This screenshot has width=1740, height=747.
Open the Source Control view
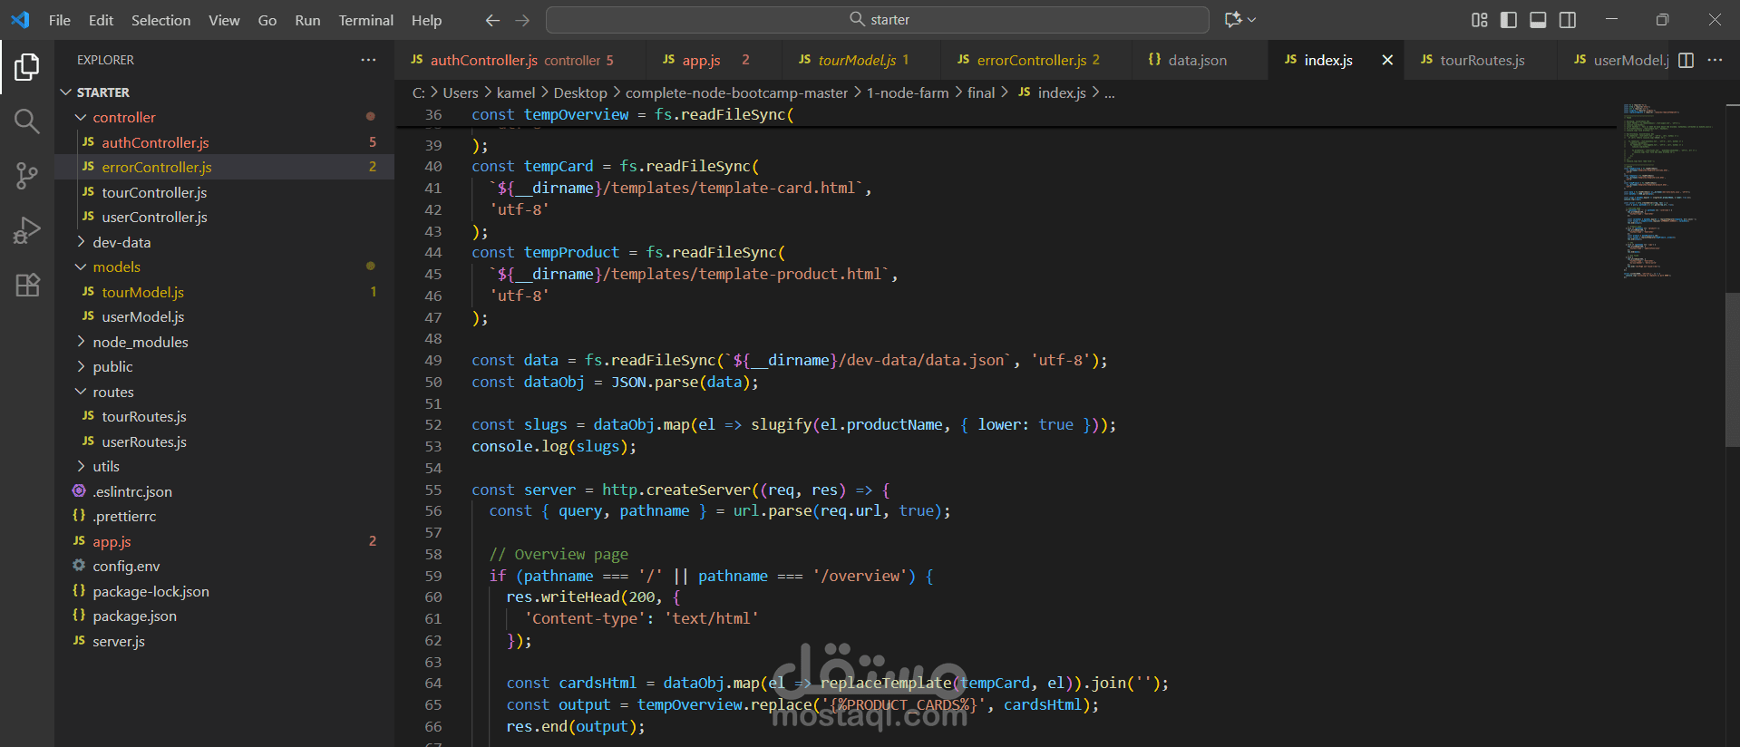(27, 176)
